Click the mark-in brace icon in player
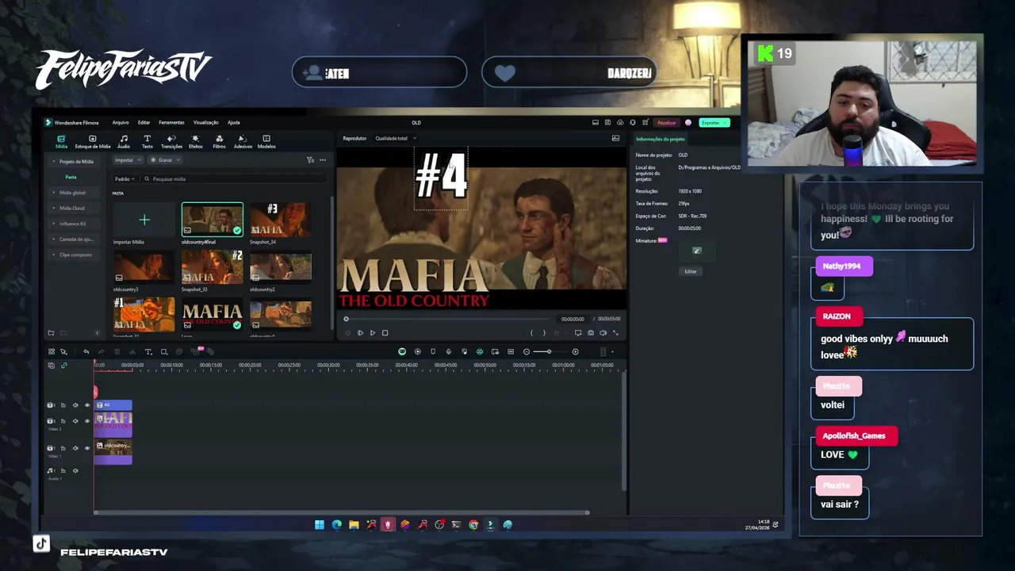This screenshot has width=1015, height=571. pyautogui.click(x=531, y=333)
